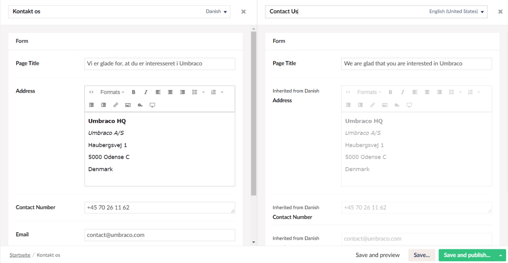
Task: Click Danish Email field 'contact@umbraco.com'
Action: click(160, 235)
